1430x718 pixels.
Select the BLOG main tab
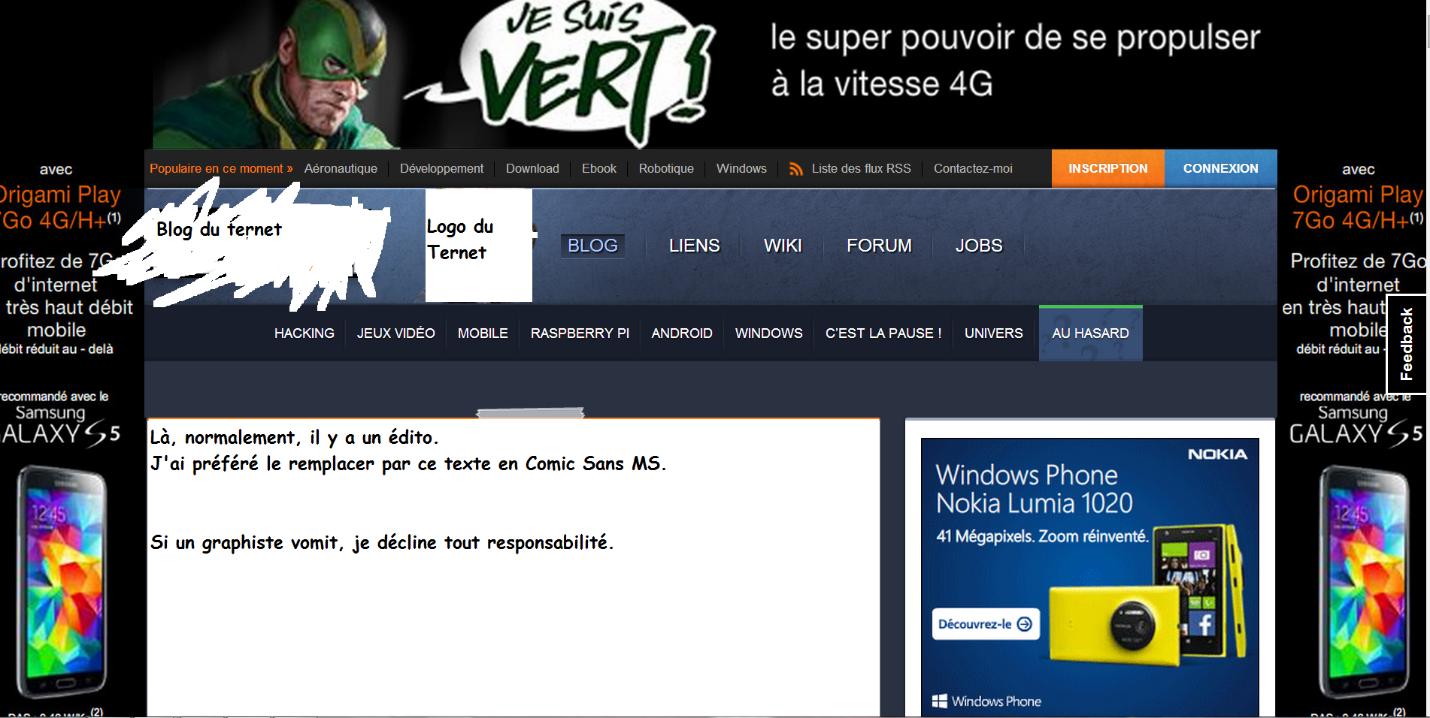[x=592, y=246]
